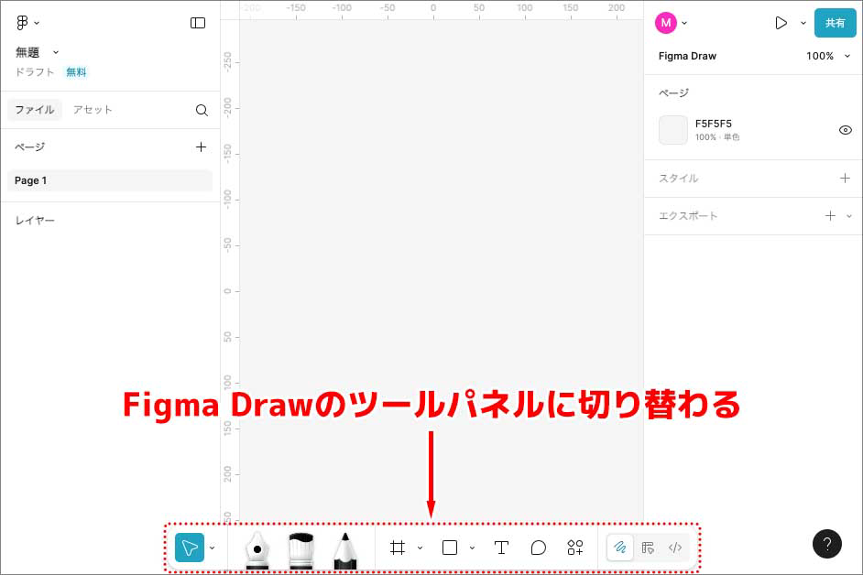863x575 pixels.
Task: Select the Brush tool
Action: [301, 548]
